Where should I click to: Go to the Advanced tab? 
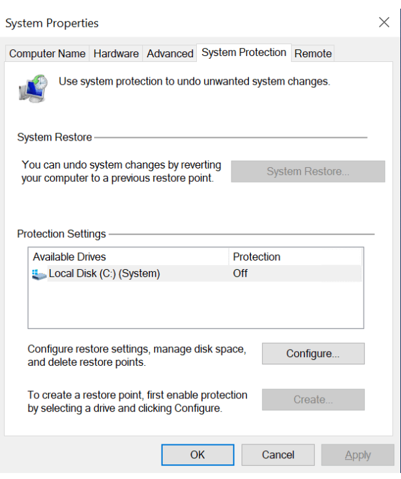click(169, 54)
